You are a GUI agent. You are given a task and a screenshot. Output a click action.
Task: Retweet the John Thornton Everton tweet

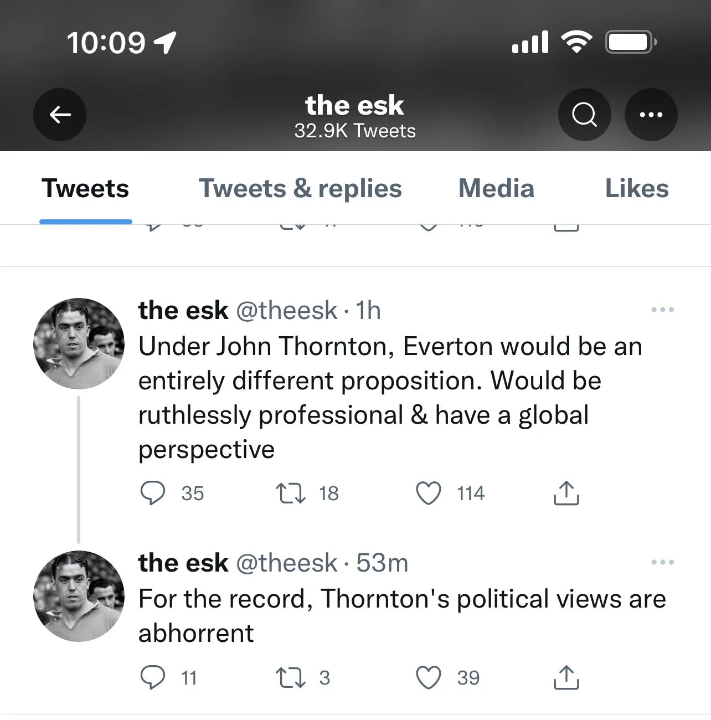pos(290,493)
